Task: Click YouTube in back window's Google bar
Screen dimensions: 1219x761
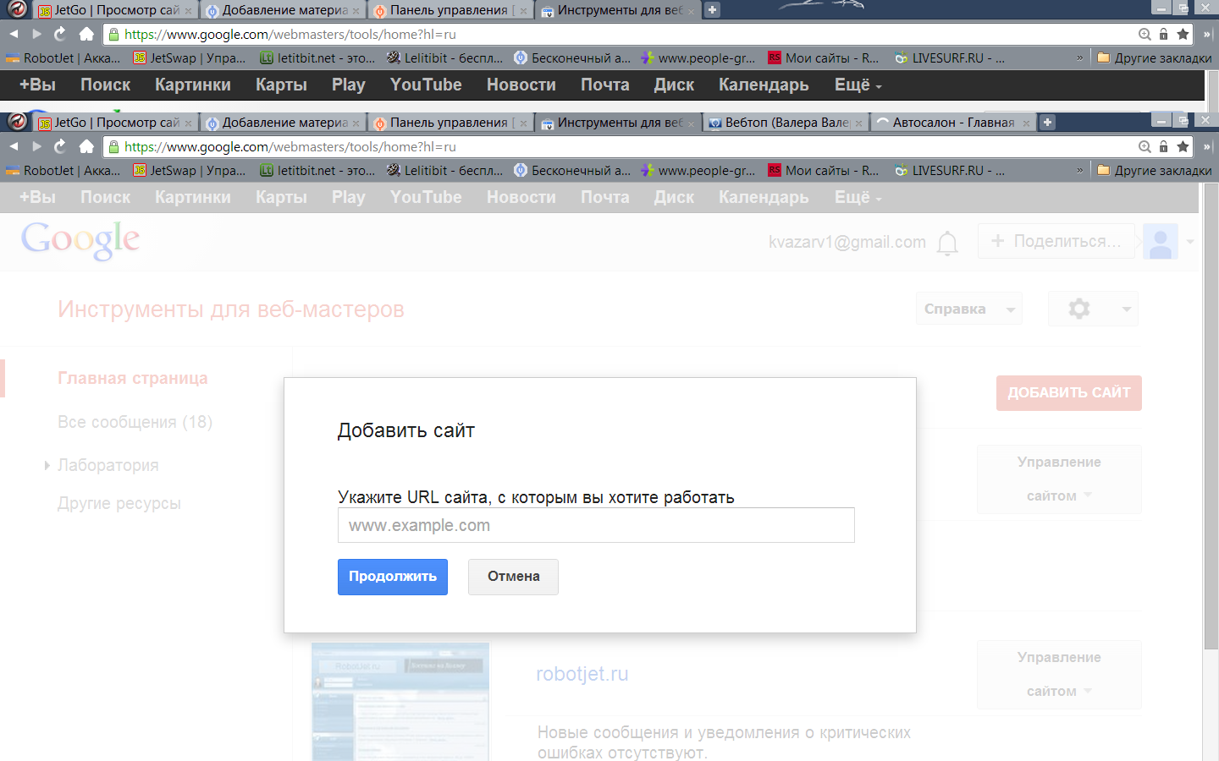Action: click(x=426, y=85)
